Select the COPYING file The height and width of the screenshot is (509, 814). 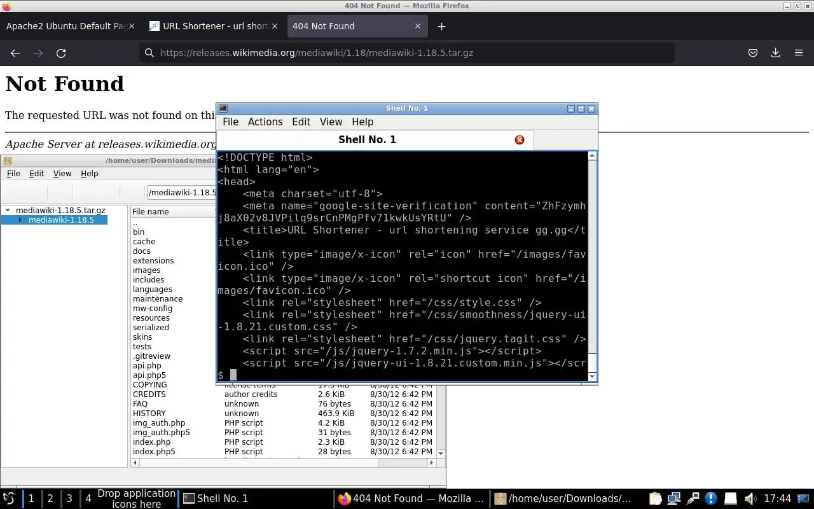[150, 385]
